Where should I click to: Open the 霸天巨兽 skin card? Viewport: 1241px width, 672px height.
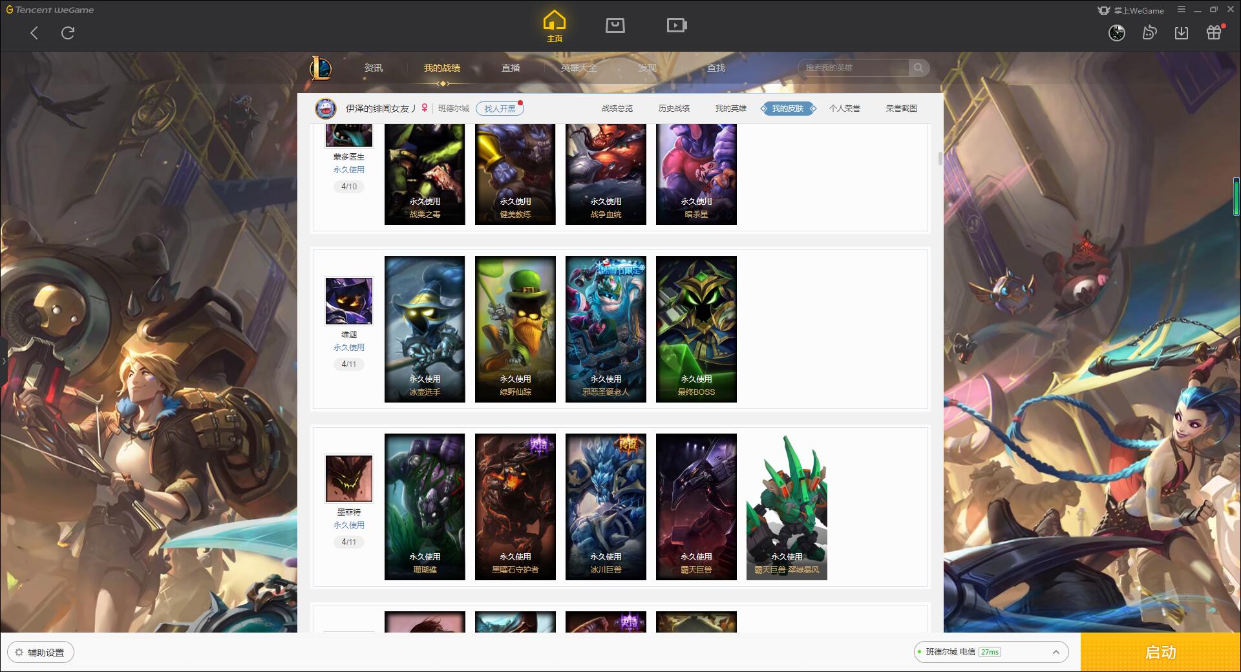[696, 507]
